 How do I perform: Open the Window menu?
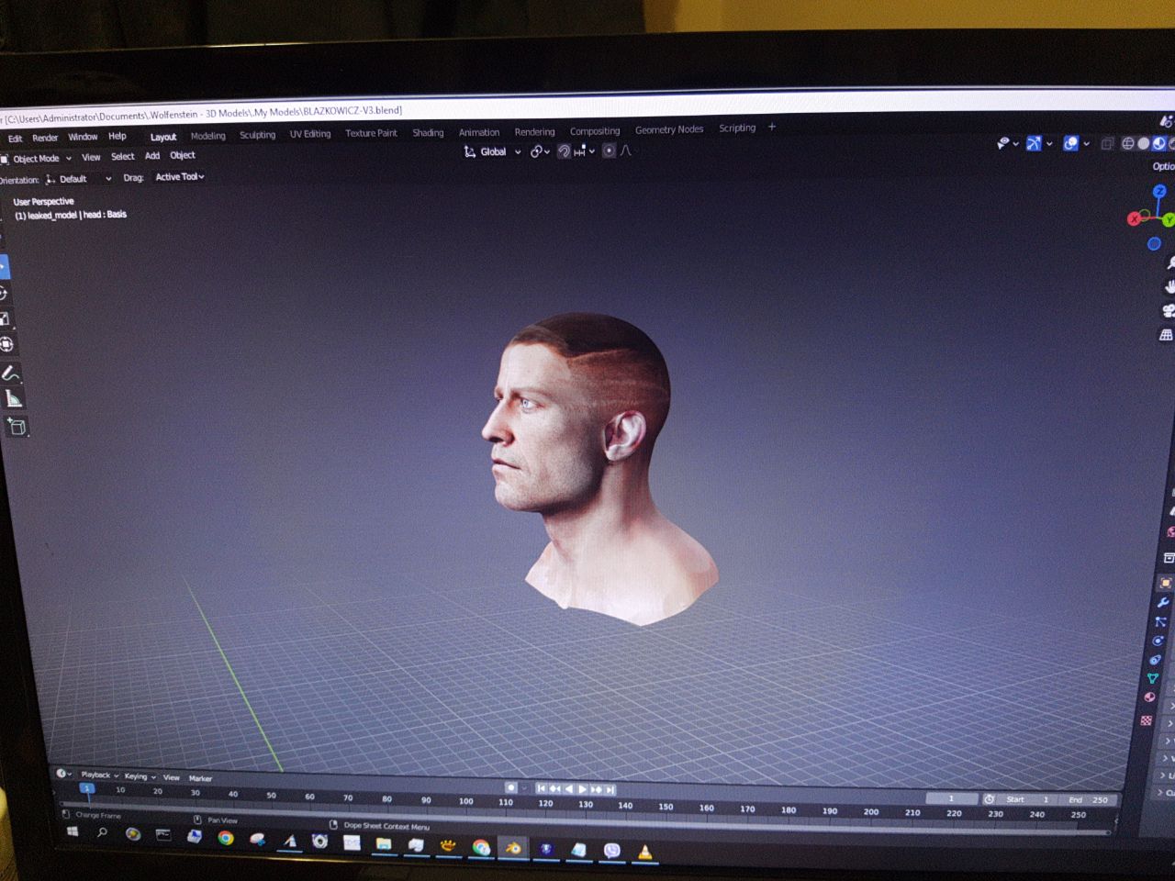coord(83,137)
